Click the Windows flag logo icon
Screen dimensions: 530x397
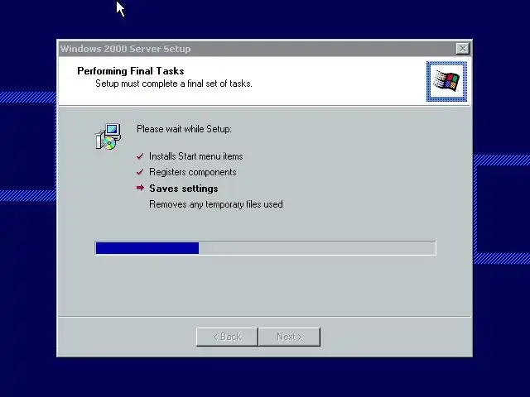point(446,81)
